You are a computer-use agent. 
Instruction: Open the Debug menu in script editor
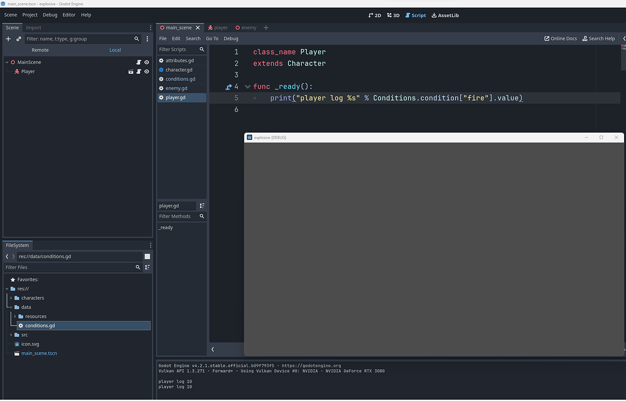(231, 38)
